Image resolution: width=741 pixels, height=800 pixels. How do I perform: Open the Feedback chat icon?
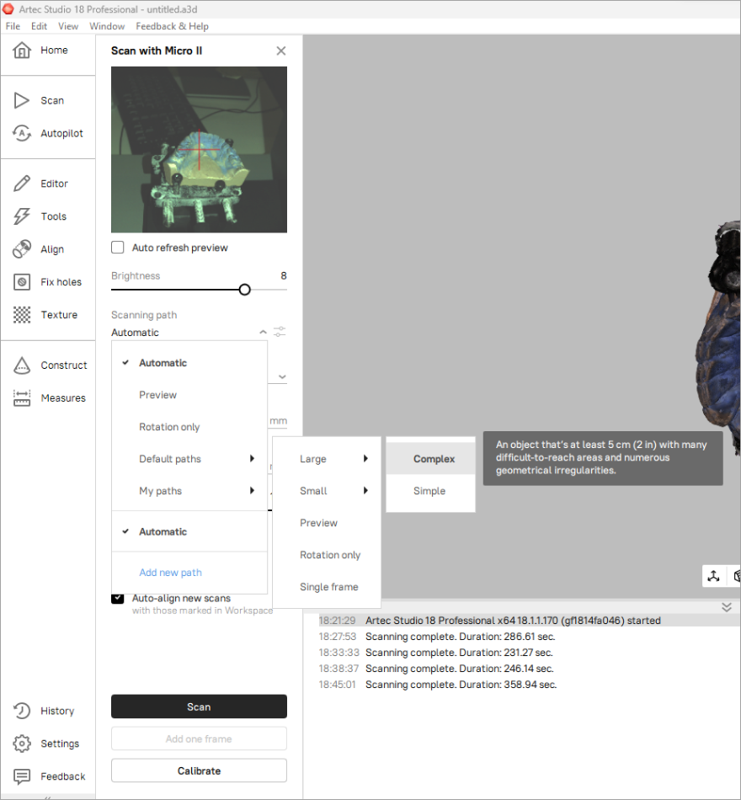[x=22, y=776]
